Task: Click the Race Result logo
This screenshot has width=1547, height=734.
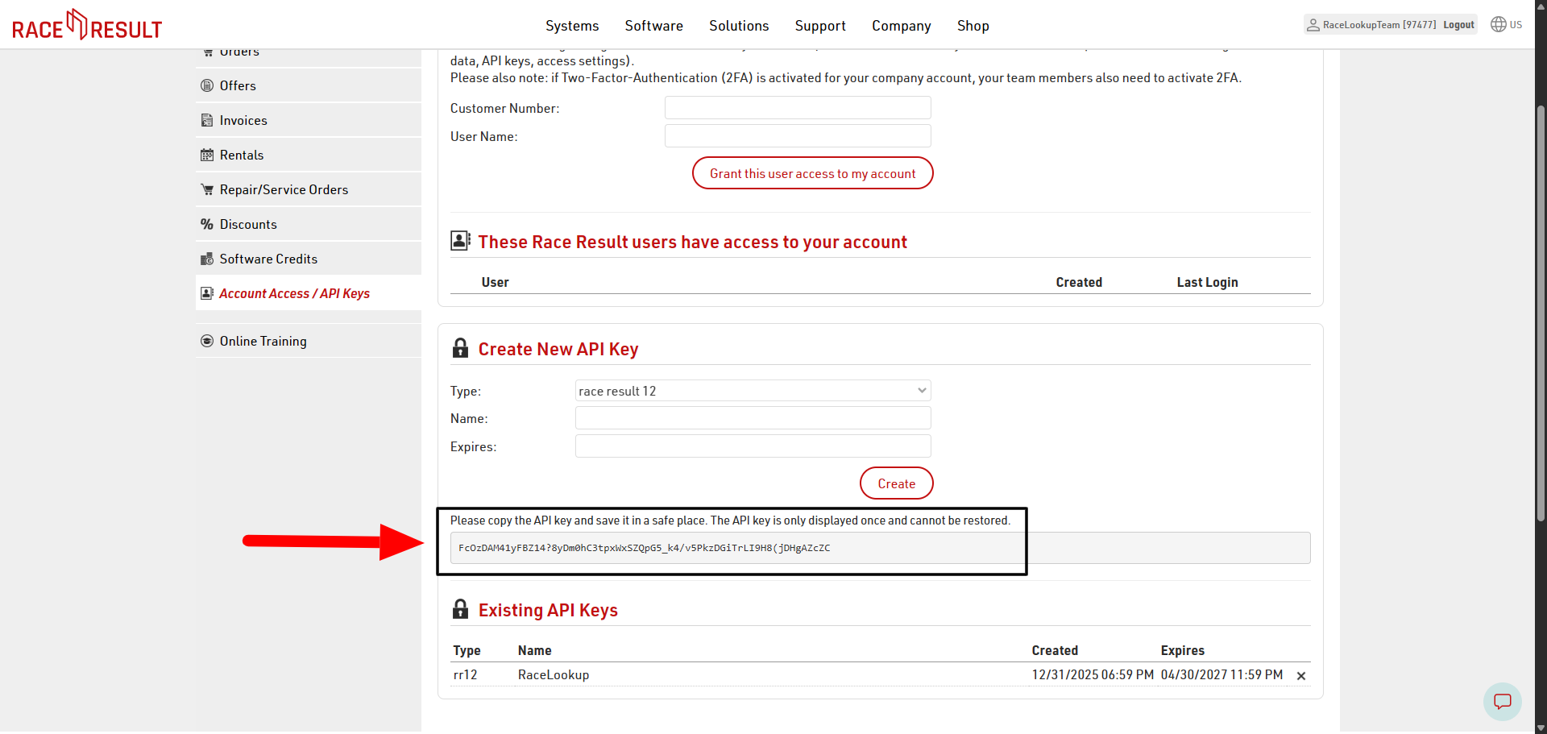Action: coord(87,26)
